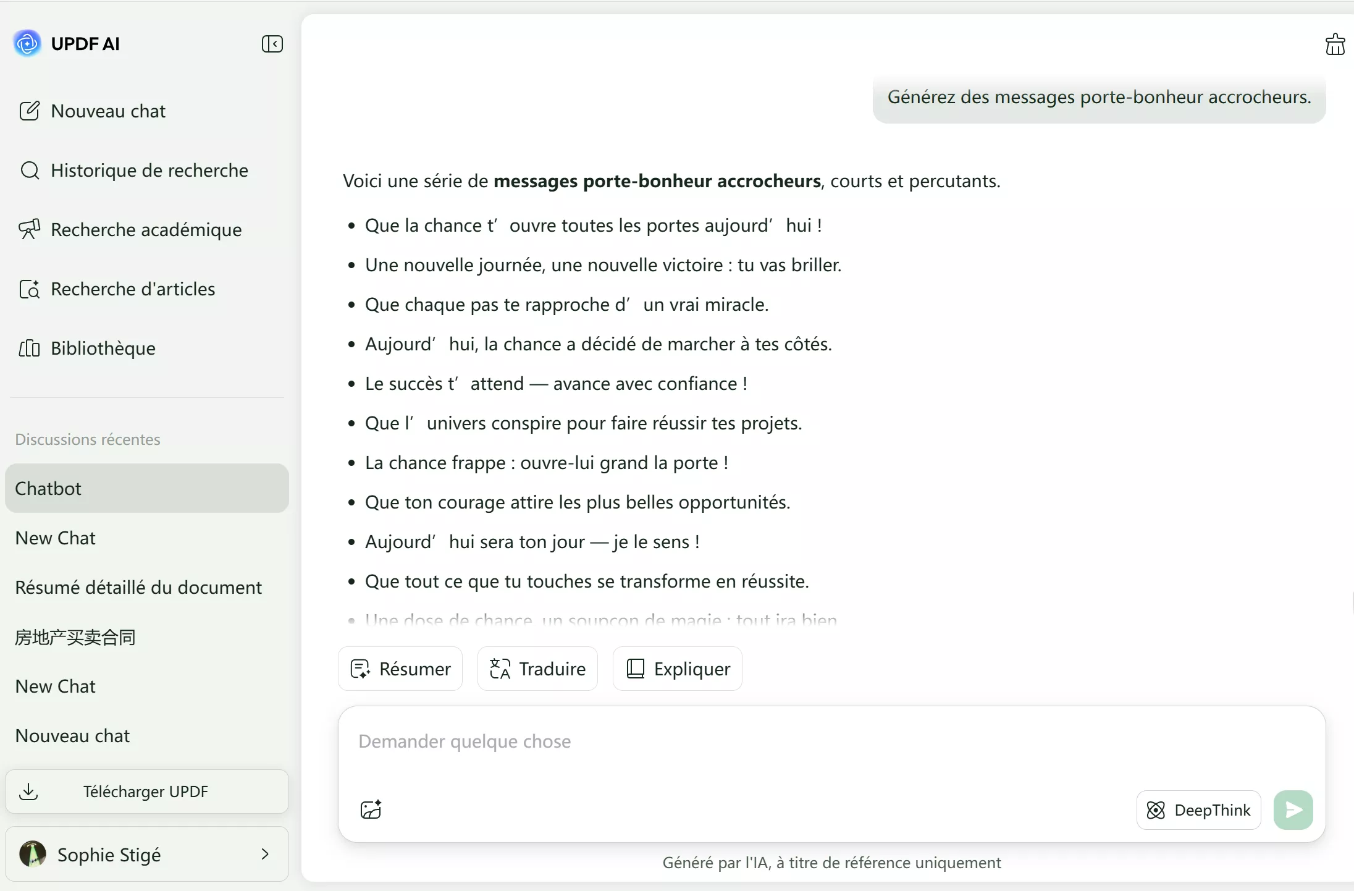Image resolution: width=1354 pixels, height=891 pixels.
Task: Click the Expliquer button
Action: [x=676, y=669]
